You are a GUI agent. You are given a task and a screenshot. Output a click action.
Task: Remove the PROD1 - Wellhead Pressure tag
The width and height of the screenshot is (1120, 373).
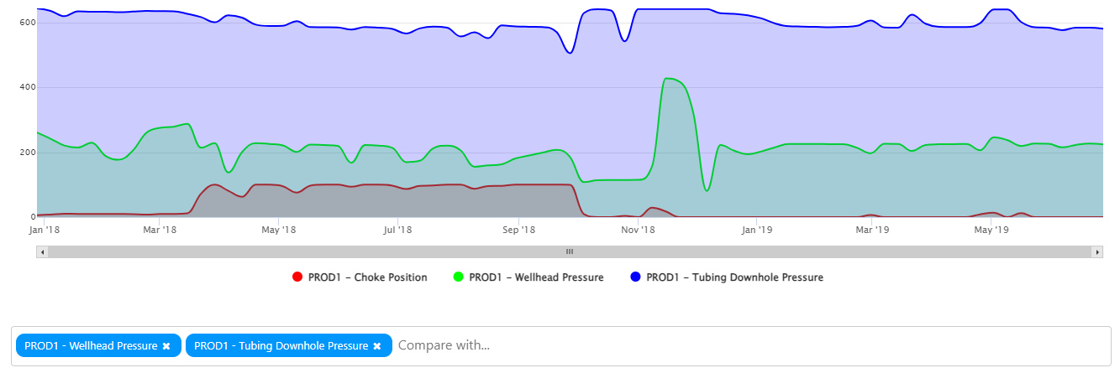[x=166, y=346]
